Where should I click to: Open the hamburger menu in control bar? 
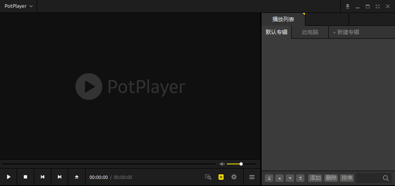(252, 177)
